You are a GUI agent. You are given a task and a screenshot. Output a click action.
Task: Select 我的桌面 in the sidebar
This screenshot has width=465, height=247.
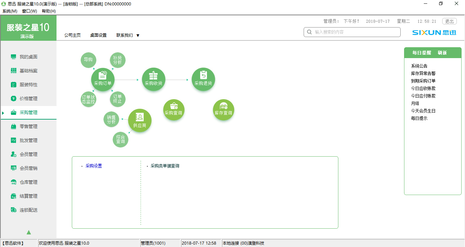[x=29, y=57]
